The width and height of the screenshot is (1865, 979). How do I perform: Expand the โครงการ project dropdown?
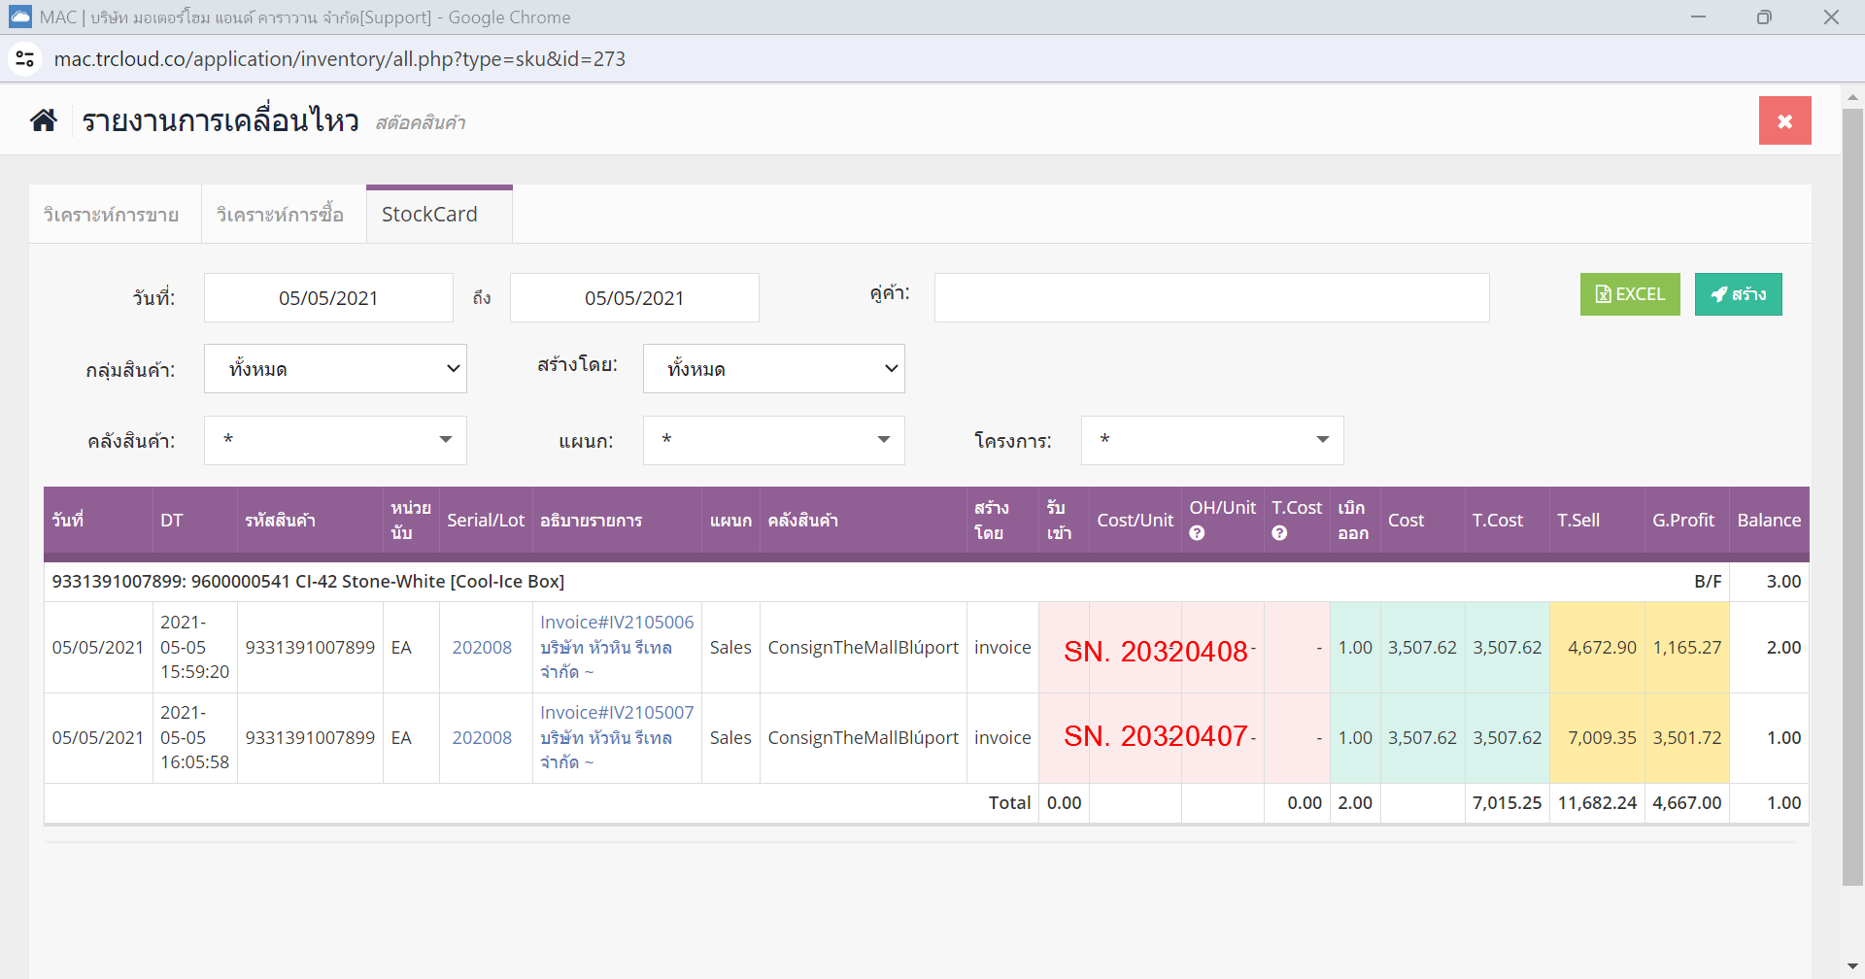pos(1212,440)
